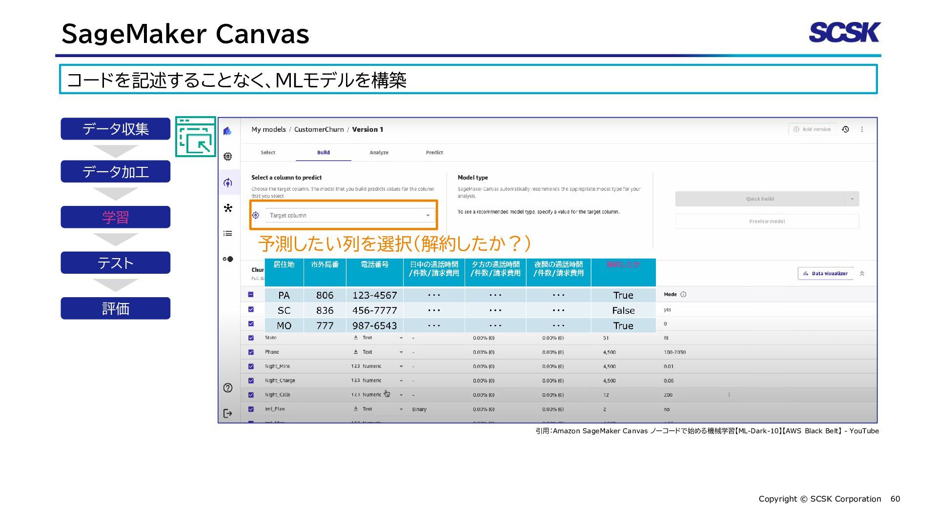
Task: Click the 123 numeric icon in Night_Mins row
Action: (355, 366)
